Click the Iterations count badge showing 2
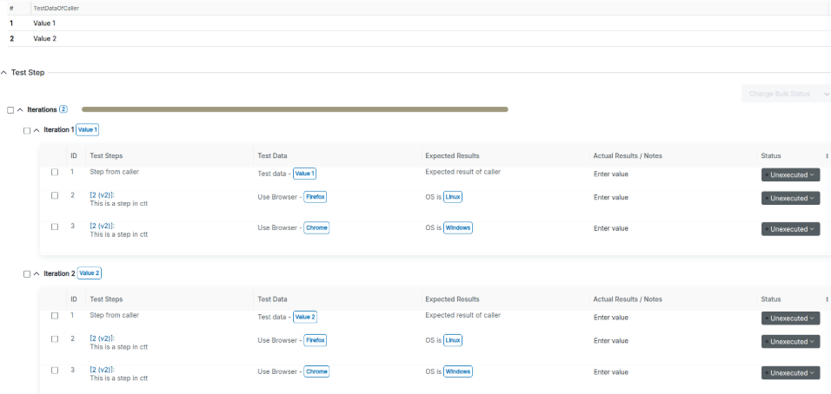The width and height of the screenshot is (831, 394). (x=63, y=109)
